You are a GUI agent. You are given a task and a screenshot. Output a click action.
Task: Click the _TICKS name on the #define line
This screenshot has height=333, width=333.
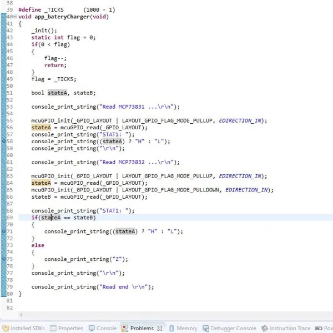pyautogui.click(x=54, y=10)
